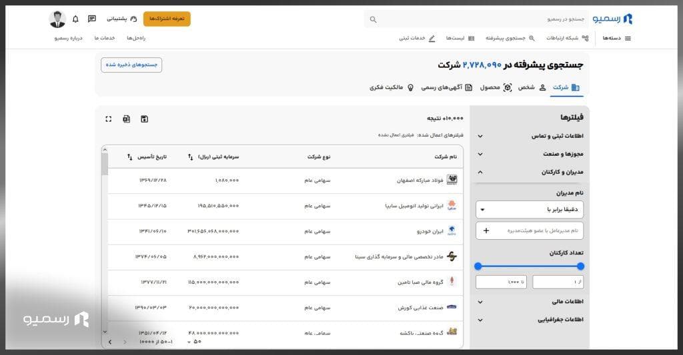Open 'جستجوهای ذخیره شده' saved searches

pyautogui.click(x=131, y=65)
